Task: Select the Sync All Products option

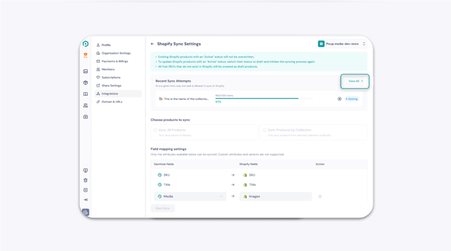Action: point(205,132)
